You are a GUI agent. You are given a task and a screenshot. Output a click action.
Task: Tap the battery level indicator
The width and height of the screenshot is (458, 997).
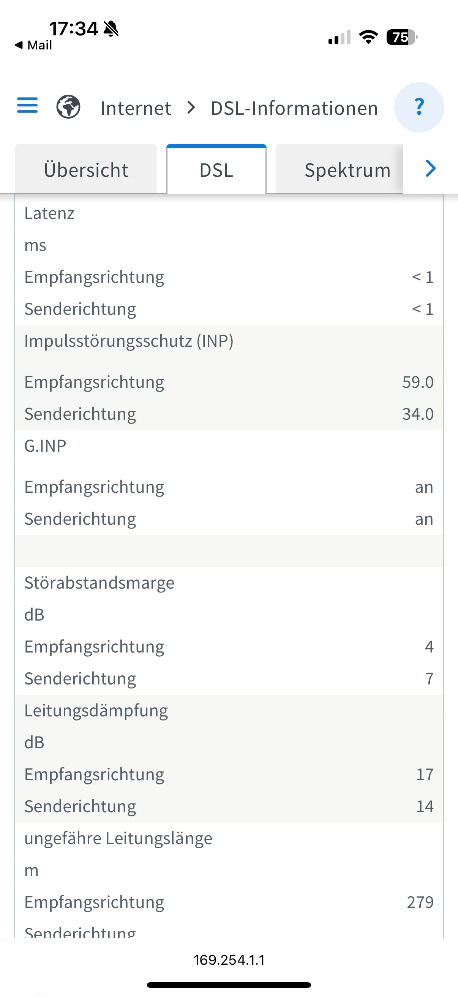401,37
